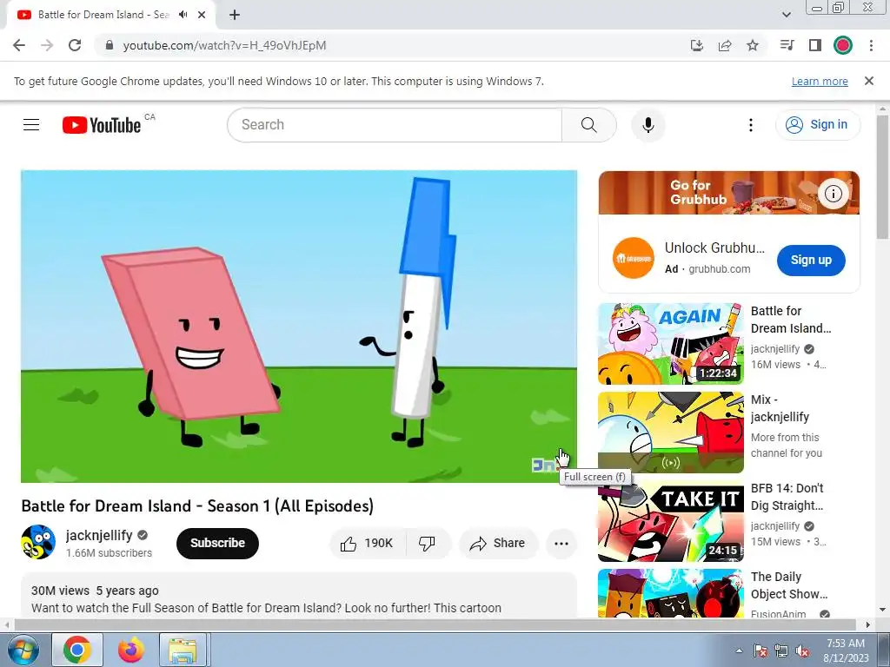Open a new tab with plus

235,15
